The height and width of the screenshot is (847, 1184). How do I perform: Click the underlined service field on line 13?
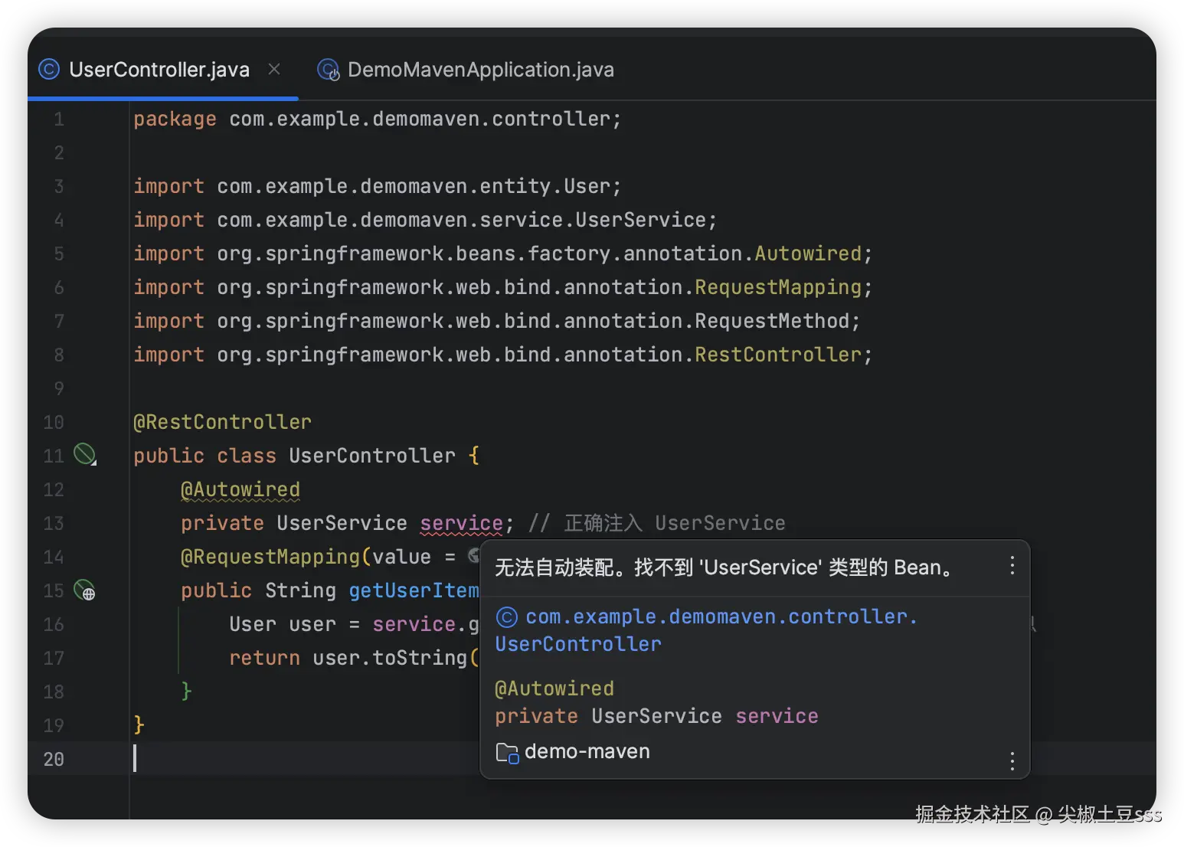click(461, 523)
